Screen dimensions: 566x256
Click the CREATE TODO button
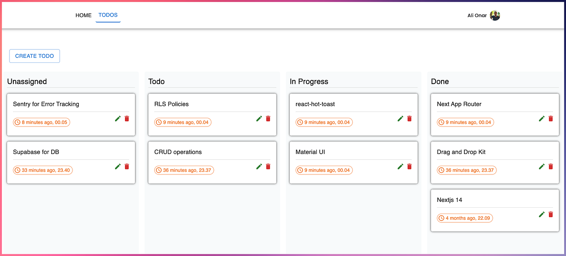pos(34,56)
